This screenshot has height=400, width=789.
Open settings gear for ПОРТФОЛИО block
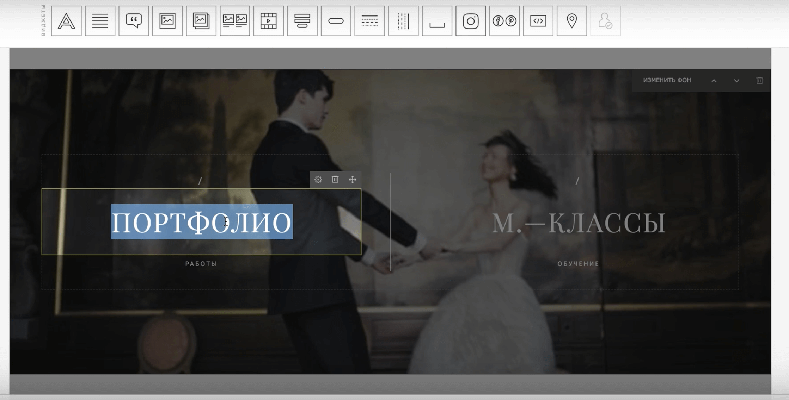(x=318, y=180)
